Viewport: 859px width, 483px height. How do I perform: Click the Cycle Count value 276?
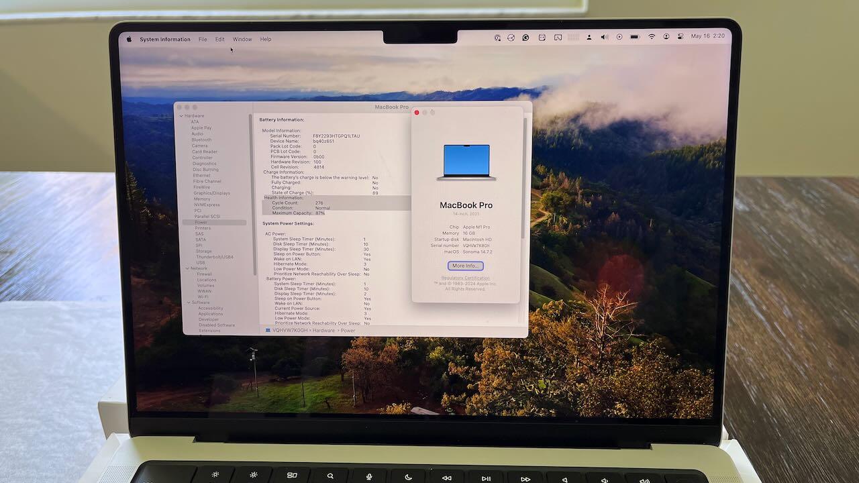[319, 203]
